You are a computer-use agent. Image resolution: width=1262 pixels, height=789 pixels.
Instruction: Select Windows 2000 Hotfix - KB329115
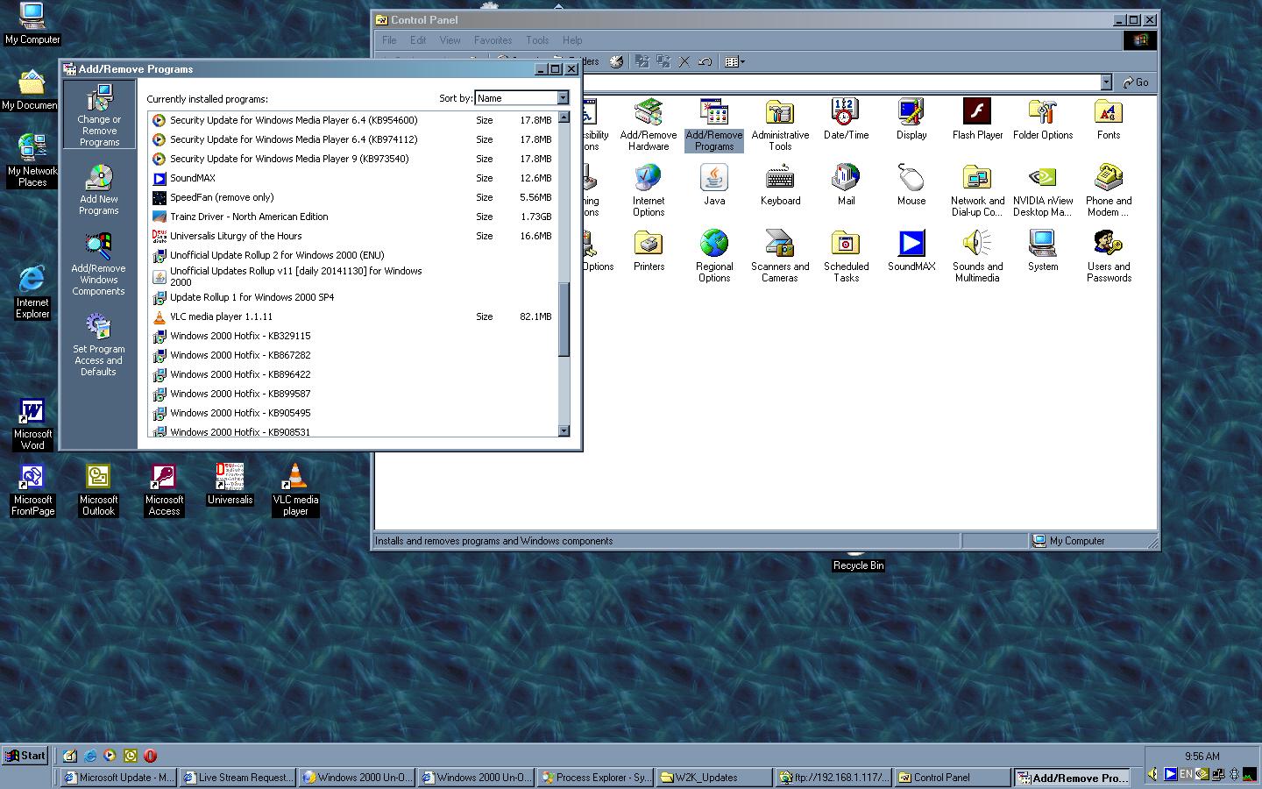[x=354, y=336]
